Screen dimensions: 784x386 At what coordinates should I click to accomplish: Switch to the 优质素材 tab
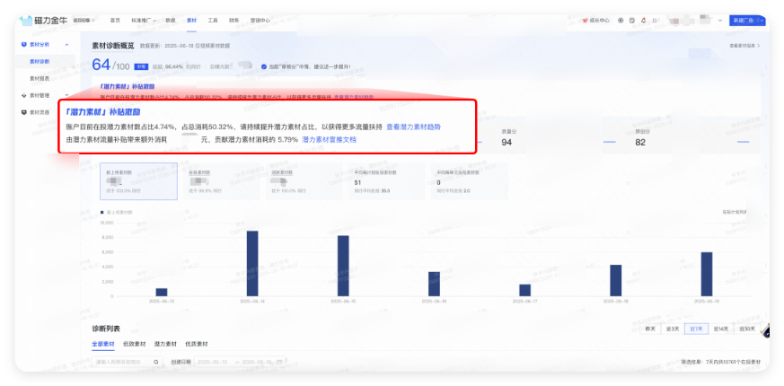coord(197,344)
